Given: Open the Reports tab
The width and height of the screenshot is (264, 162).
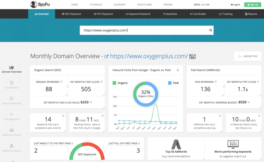Looking at the screenshot, I should (x=251, y=14).
